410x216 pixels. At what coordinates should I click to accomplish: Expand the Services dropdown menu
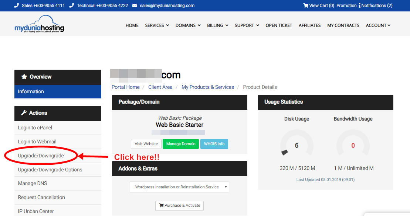[157, 25]
